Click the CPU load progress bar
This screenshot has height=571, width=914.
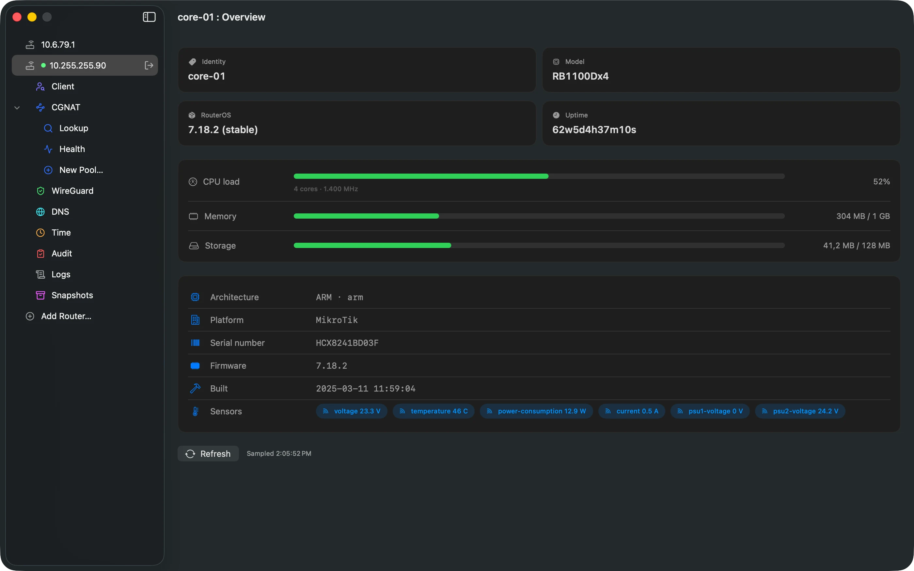pyautogui.click(x=539, y=177)
